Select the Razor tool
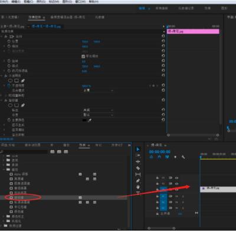This screenshot has height=231, width=236. (x=138, y=168)
